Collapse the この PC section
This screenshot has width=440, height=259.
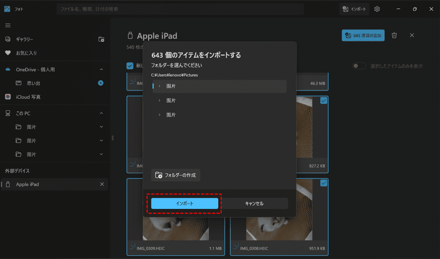[x=101, y=113]
